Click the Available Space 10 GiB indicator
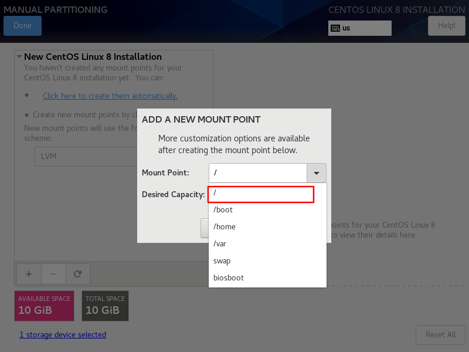 (x=44, y=306)
